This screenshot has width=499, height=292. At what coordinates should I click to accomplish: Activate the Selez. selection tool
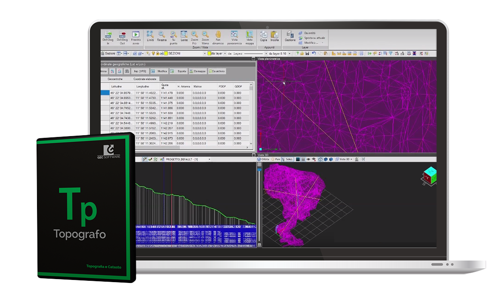pyautogui.click(x=287, y=159)
